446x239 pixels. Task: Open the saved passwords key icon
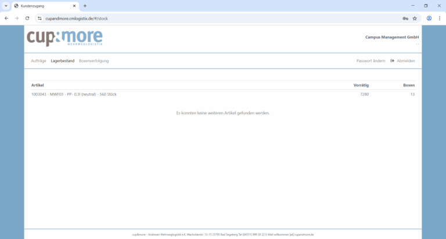tap(405, 18)
